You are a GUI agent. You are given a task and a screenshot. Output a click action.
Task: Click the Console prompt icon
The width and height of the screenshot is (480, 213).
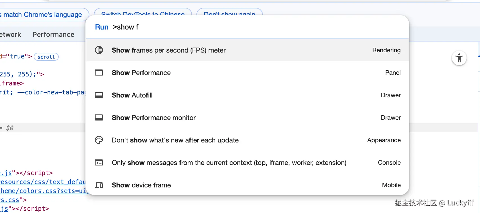(x=99, y=163)
